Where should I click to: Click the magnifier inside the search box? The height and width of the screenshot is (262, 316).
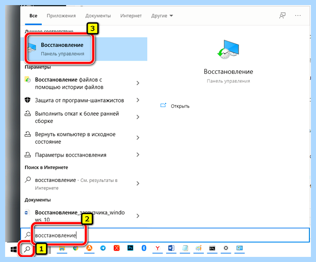pyautogui.click(x=28, y=235)
